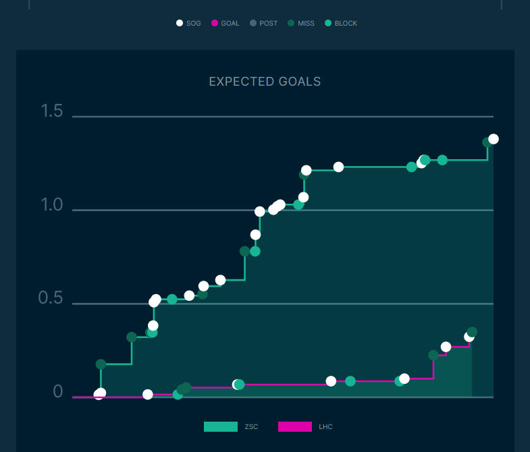Select the final white ZSC shot marker
This screenshot has width=530, height=452.
pos(494,139)
